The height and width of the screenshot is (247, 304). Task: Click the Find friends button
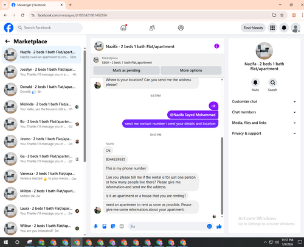tap(253, 27)
